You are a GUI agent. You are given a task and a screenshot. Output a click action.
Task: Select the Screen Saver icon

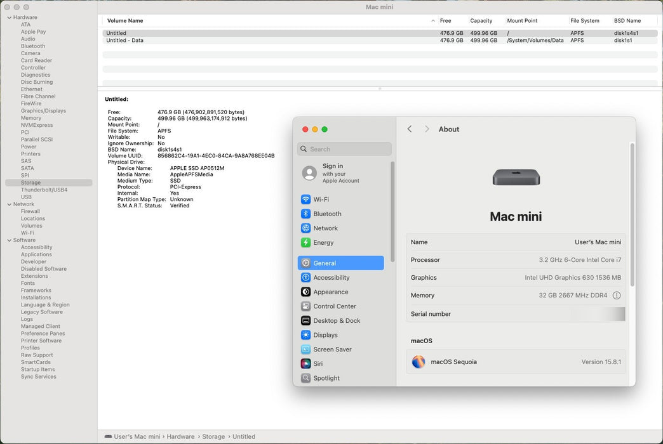305,349
